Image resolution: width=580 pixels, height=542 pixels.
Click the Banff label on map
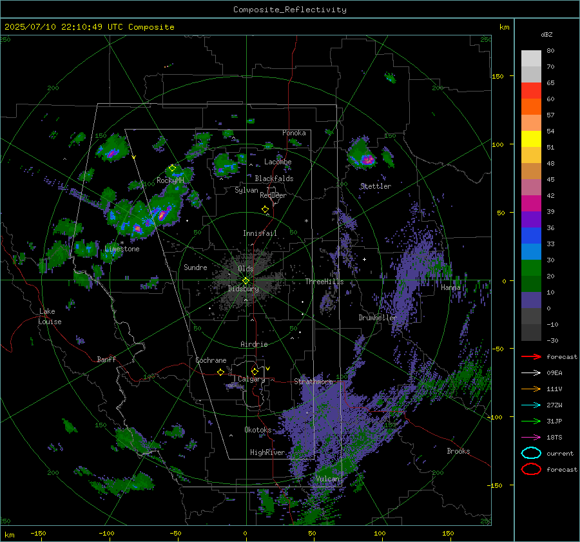(106, 359)
